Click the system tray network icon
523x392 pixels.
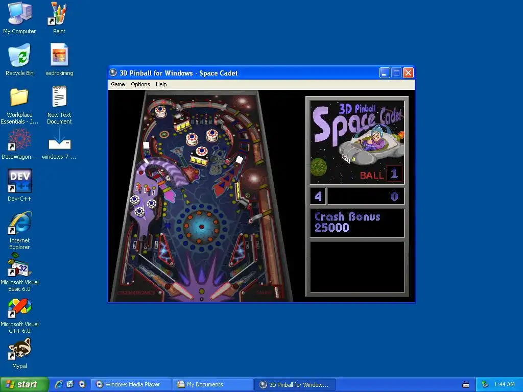coord(485,384)
